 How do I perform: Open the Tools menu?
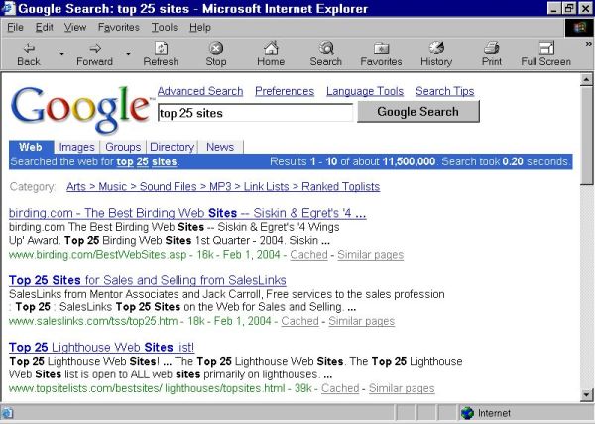pyautogui.click(x=164, y=27)
